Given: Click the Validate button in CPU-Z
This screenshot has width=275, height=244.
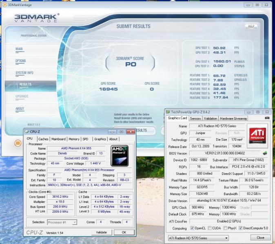Looking at the screenshot, I should click(x=101, y=232).
